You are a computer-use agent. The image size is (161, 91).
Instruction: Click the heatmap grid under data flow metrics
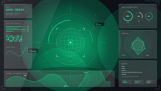pyautogui.click(x=14, y=38)
